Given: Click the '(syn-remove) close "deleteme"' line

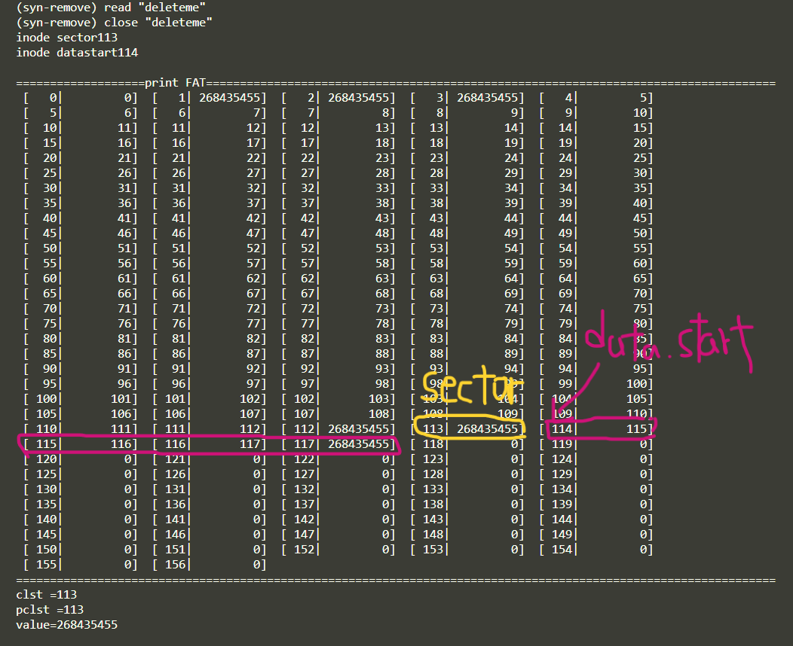Looking at the screenshot, I should (x=115, y=22).
